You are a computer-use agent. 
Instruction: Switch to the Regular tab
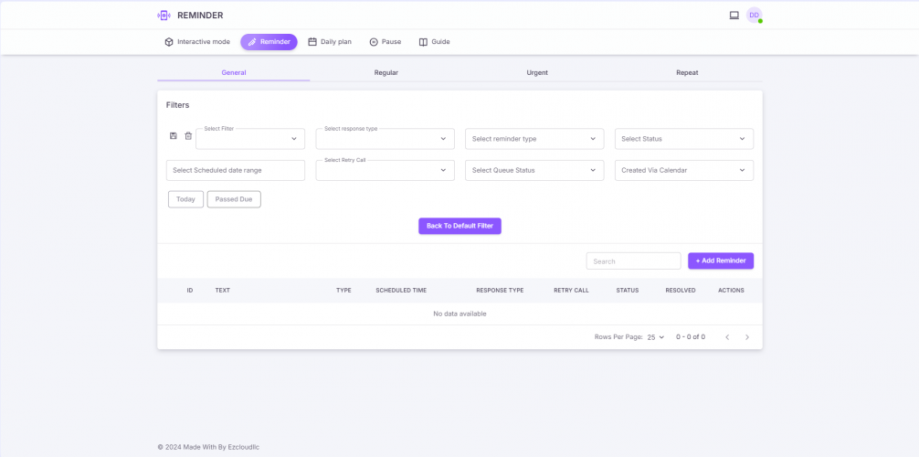tap(386, 73)
